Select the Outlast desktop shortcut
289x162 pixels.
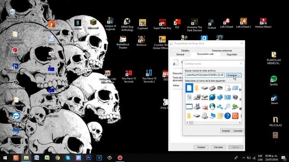pyautogui.click(x=212, y=24)
